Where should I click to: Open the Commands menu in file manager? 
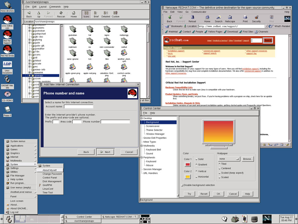[x=55, y=7]
